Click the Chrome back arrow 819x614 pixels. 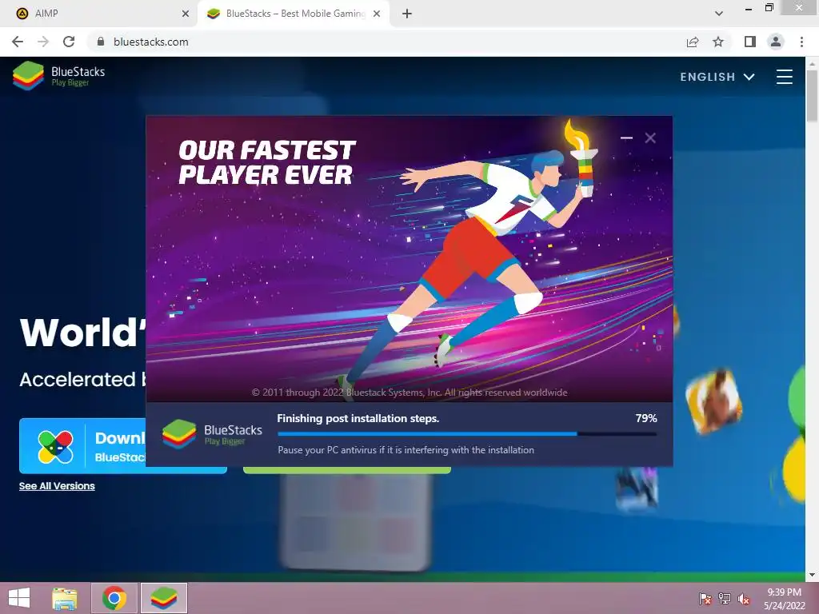click(x=18, y=42)
